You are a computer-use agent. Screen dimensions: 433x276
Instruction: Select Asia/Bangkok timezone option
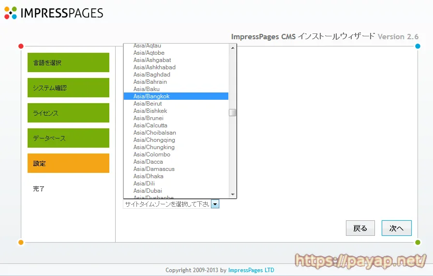[x=176, y=96]
